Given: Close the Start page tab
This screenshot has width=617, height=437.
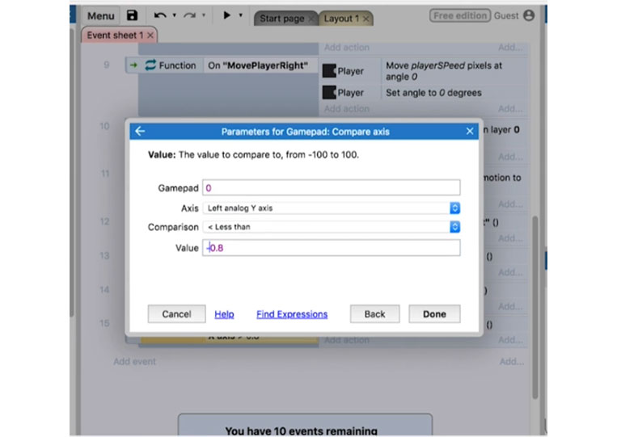Looking at the screenshot, I should (x=311, y=19).
